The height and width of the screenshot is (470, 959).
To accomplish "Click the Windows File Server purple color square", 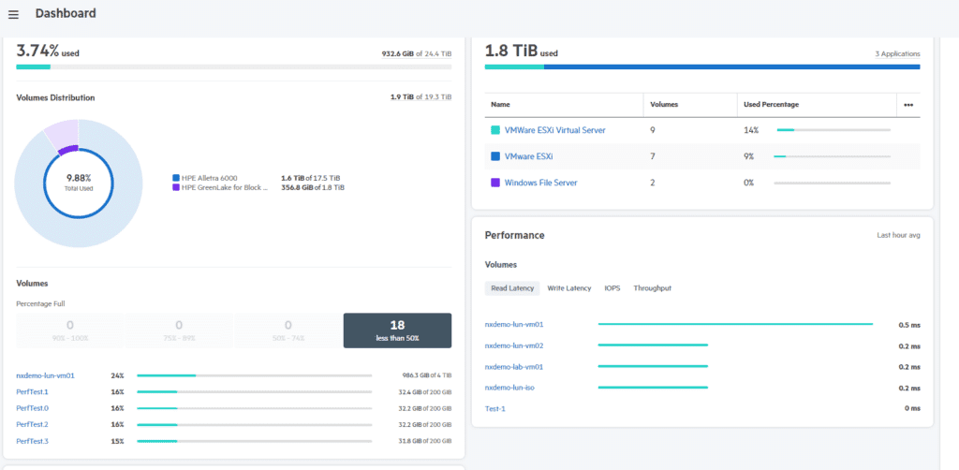I will 495,183.
